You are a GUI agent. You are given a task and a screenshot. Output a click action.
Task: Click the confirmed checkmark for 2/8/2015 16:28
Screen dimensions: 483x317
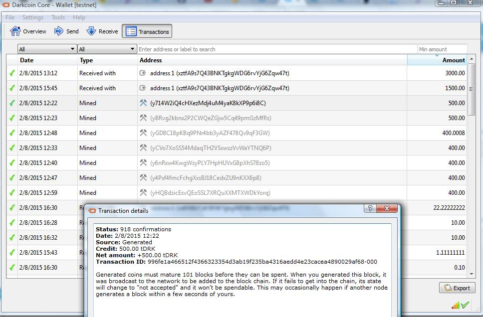(11, 222)
